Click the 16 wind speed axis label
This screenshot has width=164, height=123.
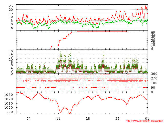[x=11, y=51]
